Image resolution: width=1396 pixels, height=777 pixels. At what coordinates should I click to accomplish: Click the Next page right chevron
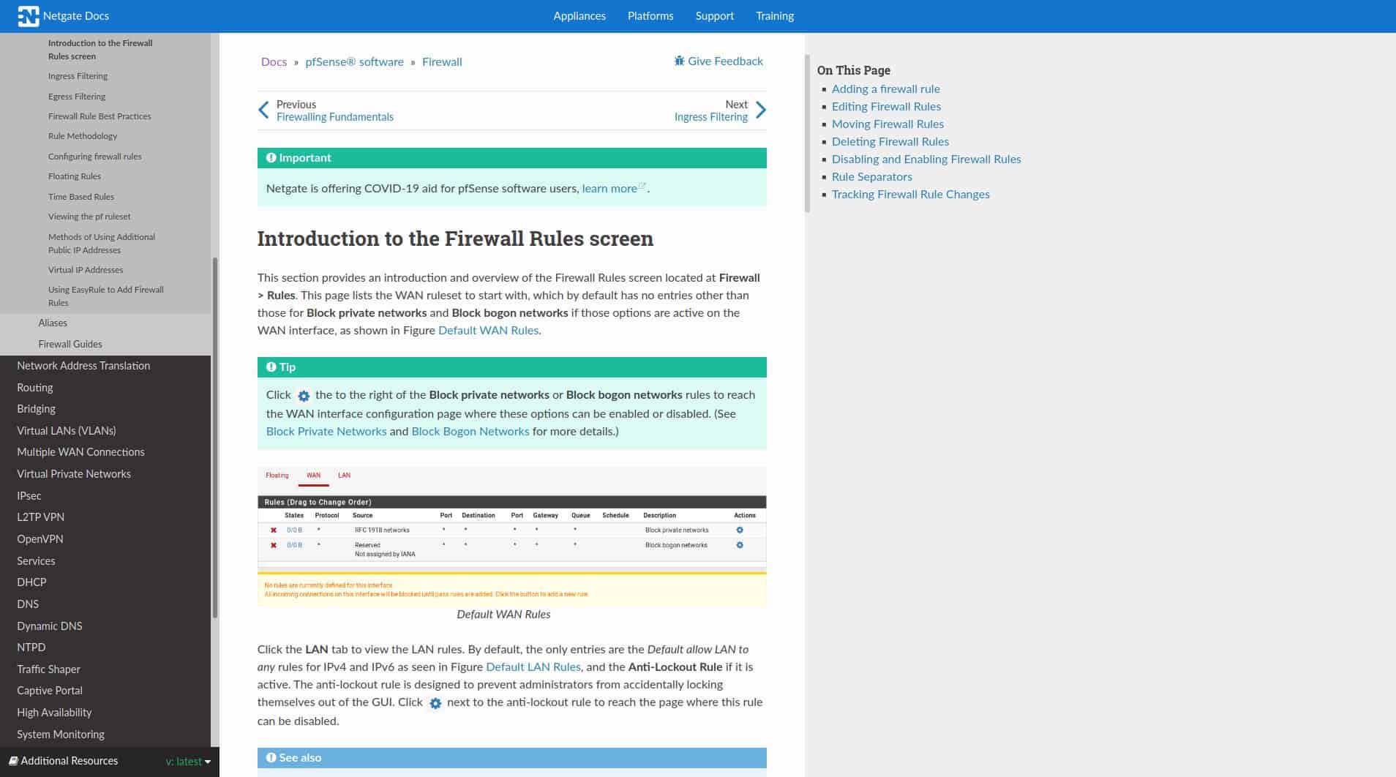coord(761,110)
